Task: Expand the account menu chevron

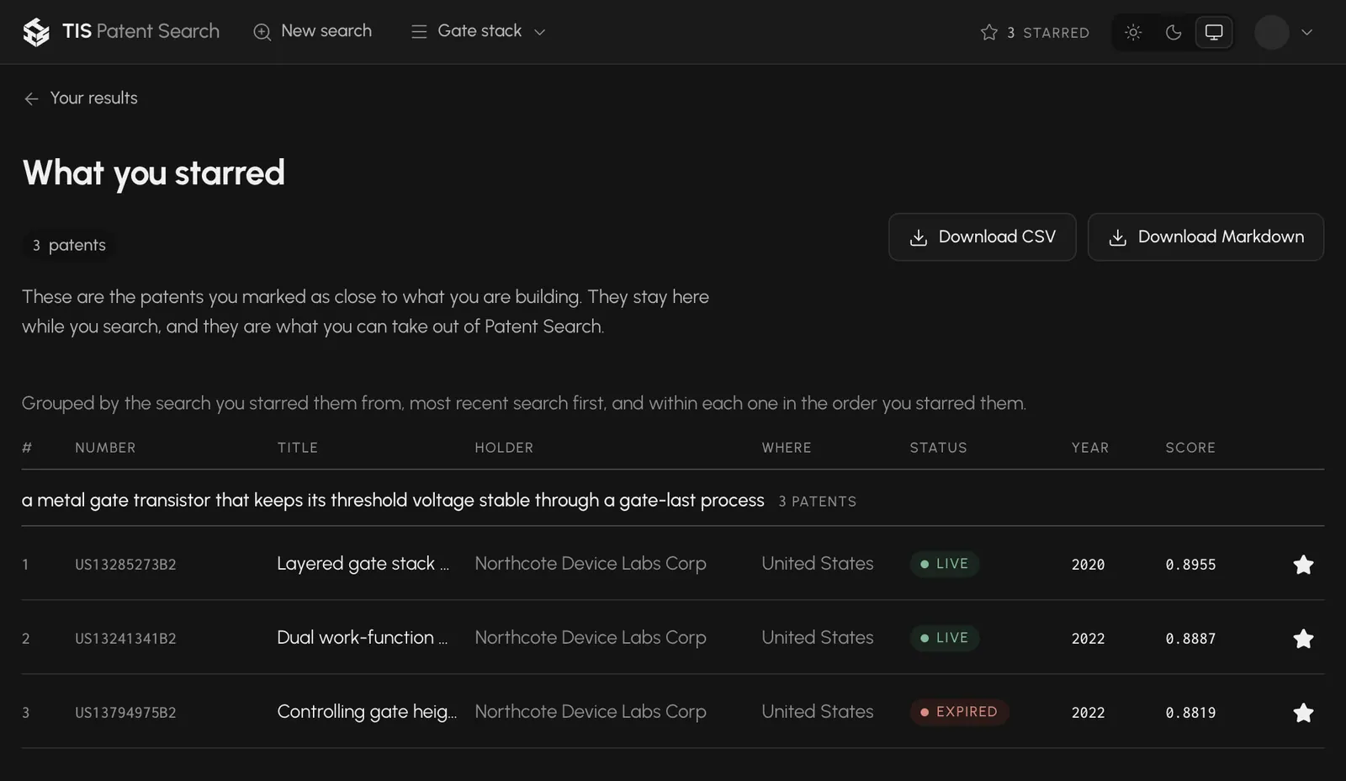Action: point(1306,32)
